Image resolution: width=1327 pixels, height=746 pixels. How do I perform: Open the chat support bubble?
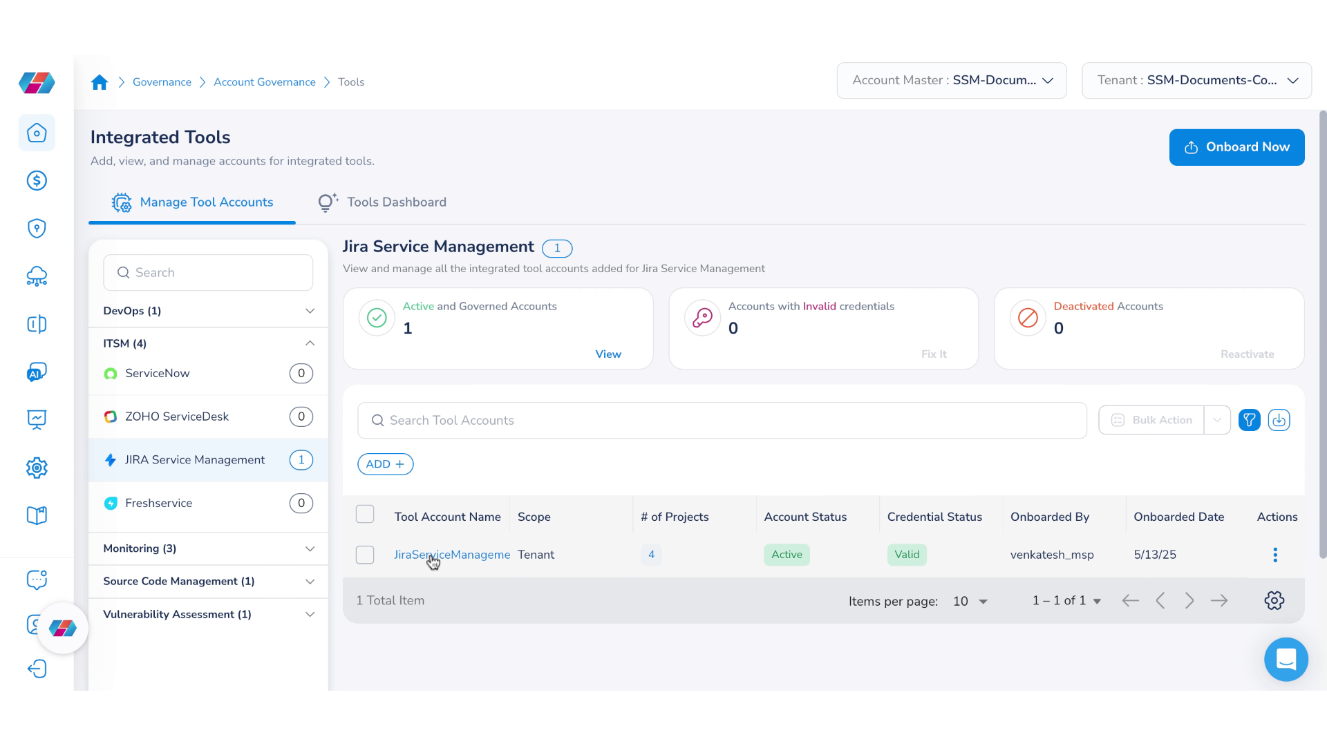coord(1286,660)
